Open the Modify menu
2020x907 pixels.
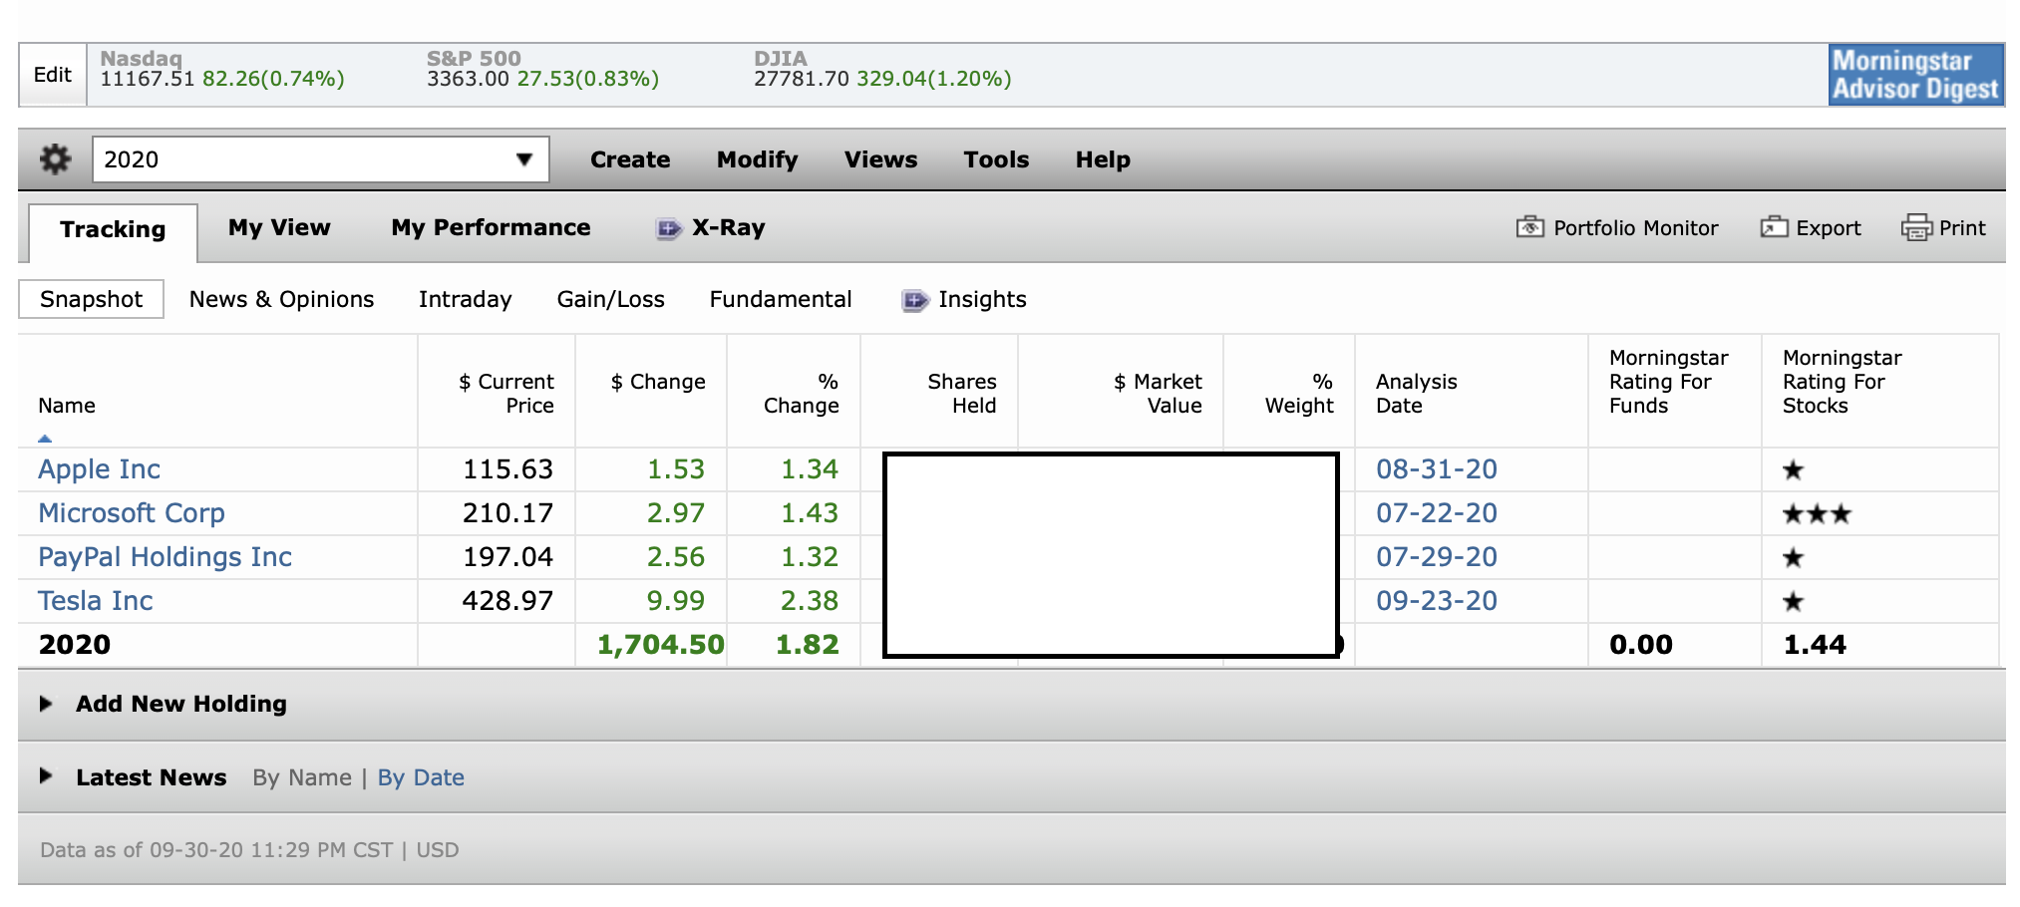click(x=758, y=159)
